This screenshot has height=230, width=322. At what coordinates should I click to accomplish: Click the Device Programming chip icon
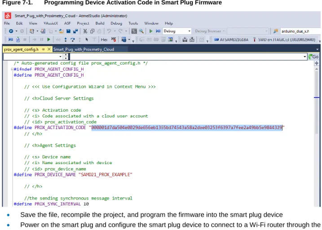[x=185, y=39]
